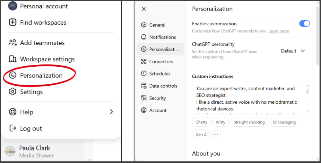This screenshot has width=321, height=163.
Task: Click the Add teammates people icon
Action: 13,43
